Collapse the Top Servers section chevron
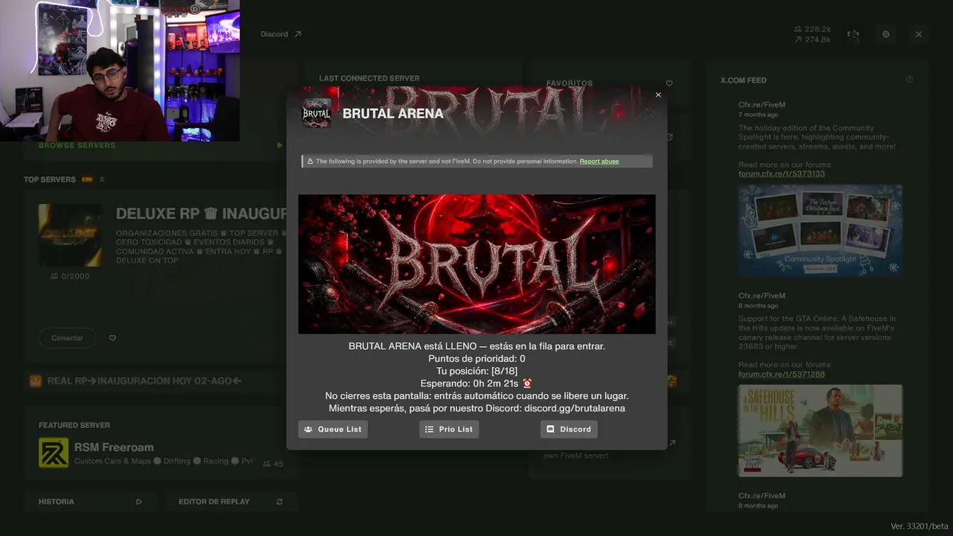Viewport: 953px width, 536px height. [102, 179]
